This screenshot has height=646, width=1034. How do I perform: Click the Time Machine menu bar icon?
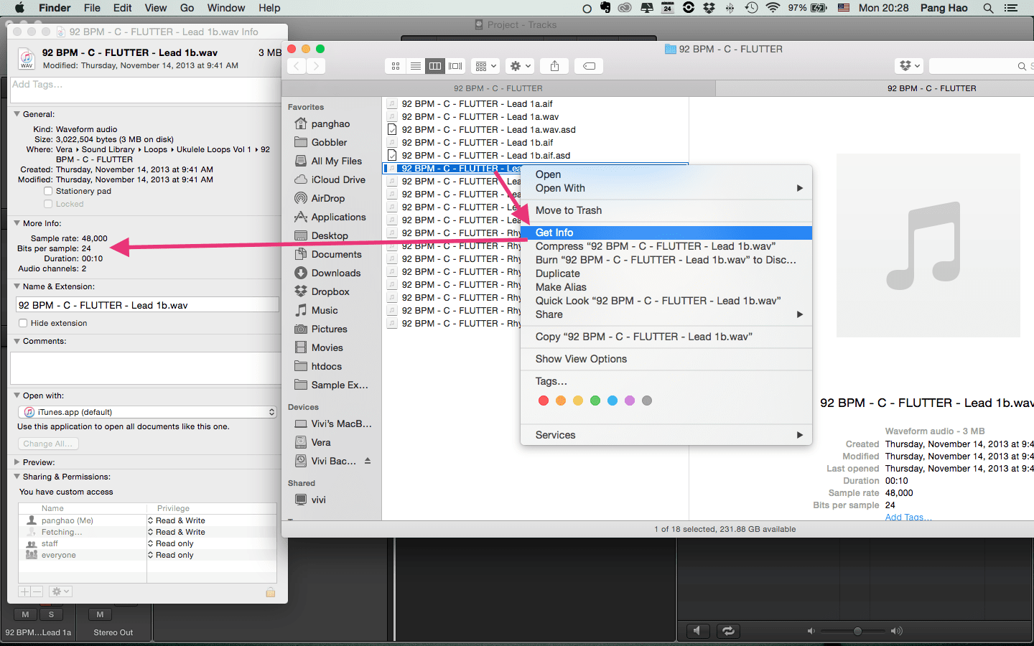(751, 8)
